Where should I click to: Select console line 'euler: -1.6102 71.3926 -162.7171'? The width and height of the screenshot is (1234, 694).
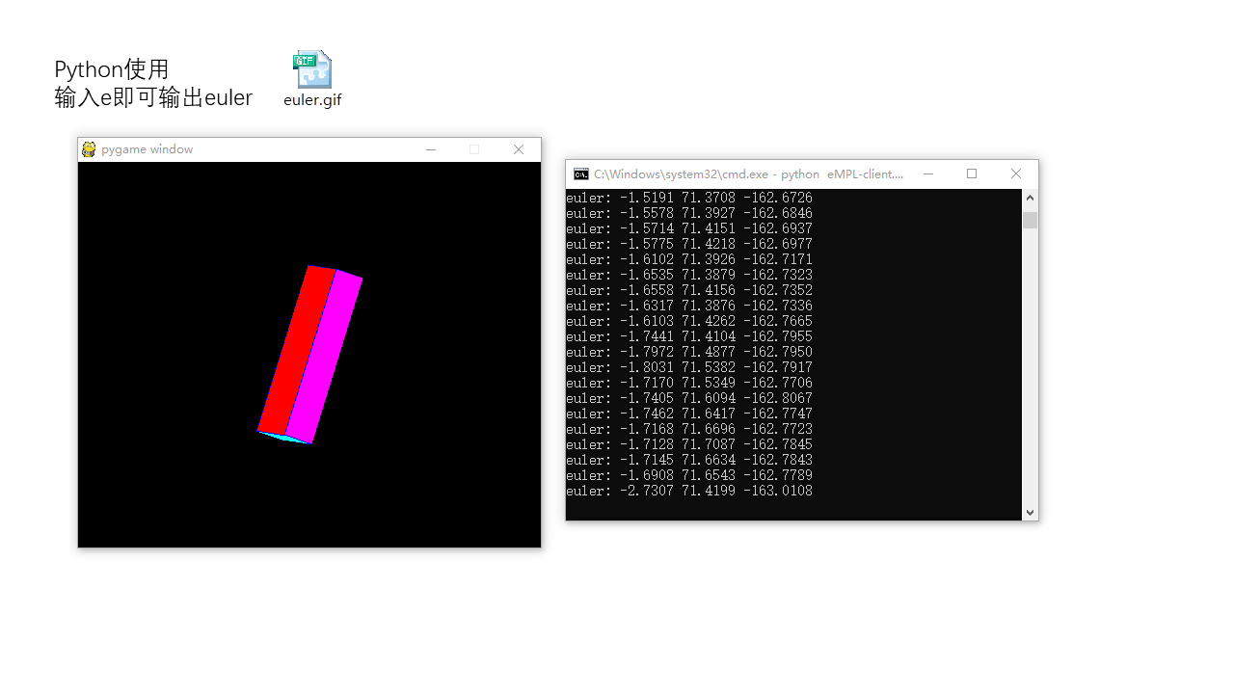point(689,259)
